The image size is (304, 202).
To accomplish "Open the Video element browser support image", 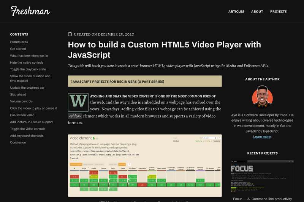I will pyautogui.click(x=145, y=166).
